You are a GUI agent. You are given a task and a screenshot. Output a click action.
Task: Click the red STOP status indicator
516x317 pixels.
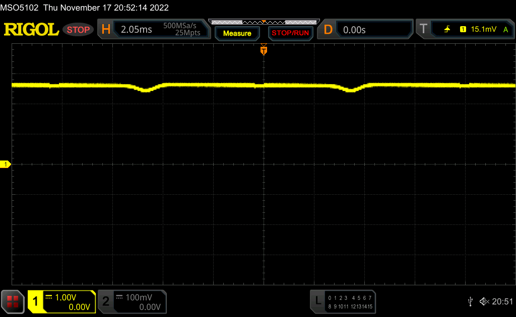click(x=78, y=30)
